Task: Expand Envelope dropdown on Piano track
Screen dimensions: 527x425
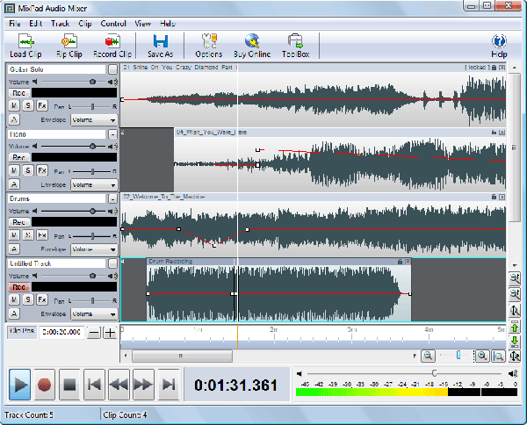Action: tap(94, 185)
